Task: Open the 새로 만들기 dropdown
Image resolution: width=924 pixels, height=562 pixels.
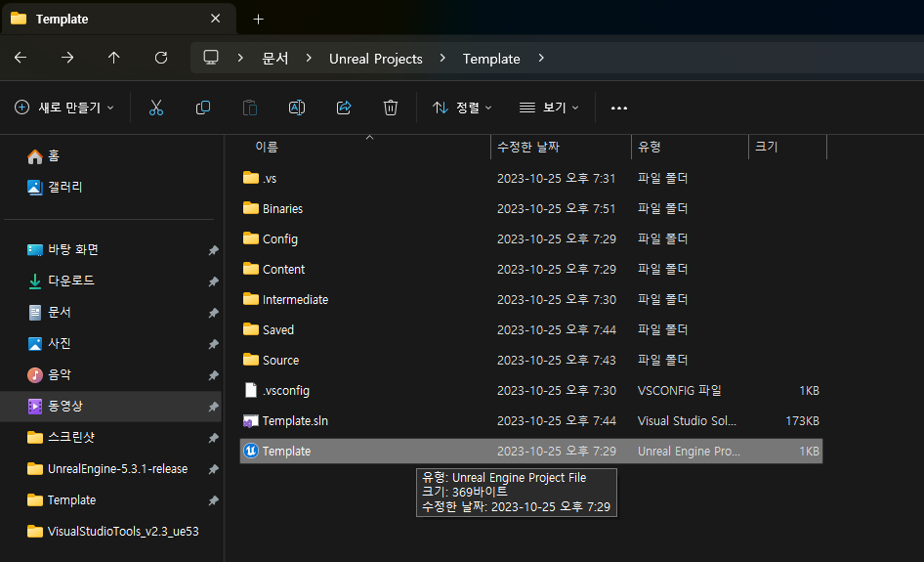Action: pos(63,108)
